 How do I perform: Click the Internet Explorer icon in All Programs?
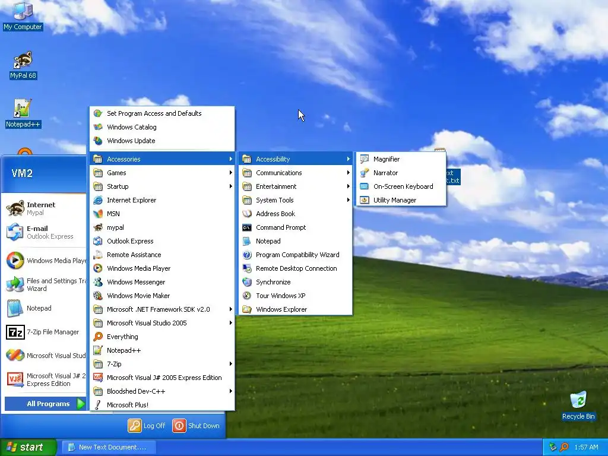(98, 200)
